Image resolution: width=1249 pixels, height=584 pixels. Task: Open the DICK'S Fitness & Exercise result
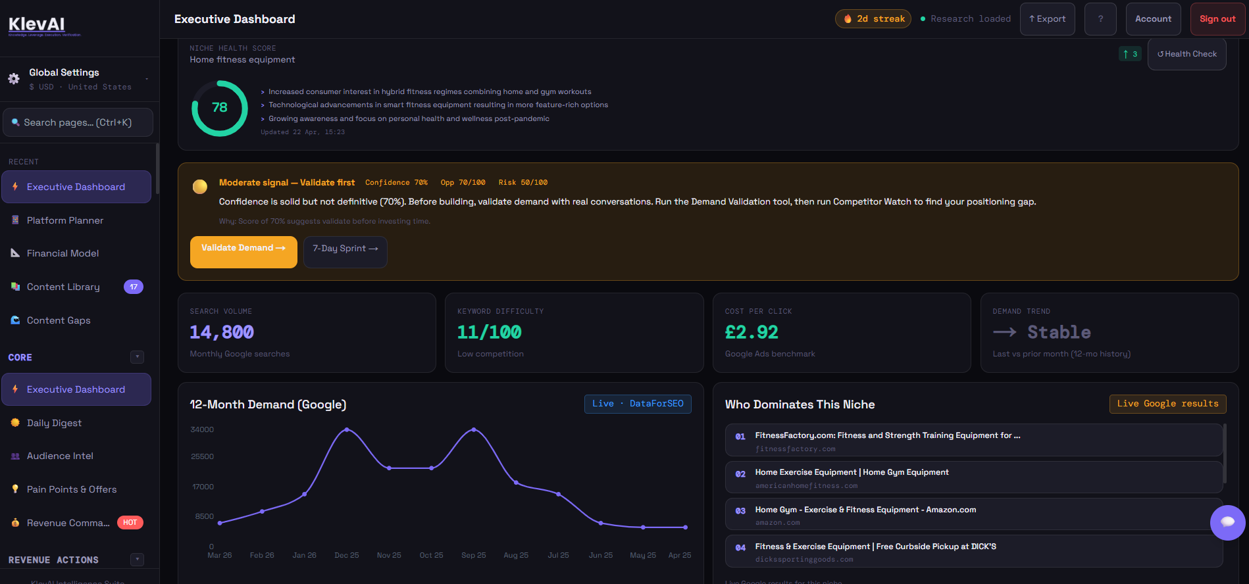click(974, 551)
